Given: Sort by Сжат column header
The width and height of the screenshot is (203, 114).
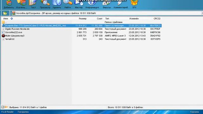Looking at the screenshot, I should click(100, 19).
